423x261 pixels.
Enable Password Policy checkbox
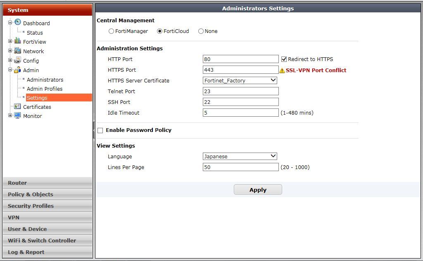coord(100,130)
